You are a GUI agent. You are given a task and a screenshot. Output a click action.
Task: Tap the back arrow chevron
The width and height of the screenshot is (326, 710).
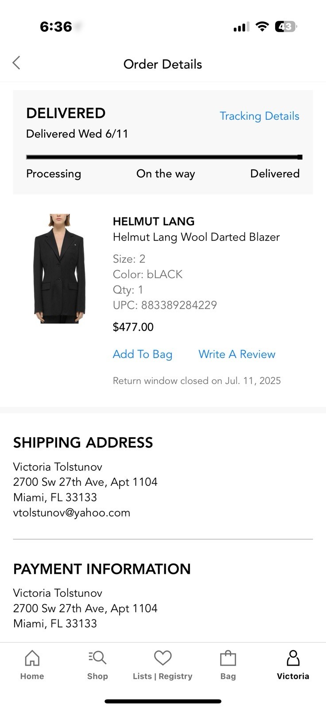point(16,63)
